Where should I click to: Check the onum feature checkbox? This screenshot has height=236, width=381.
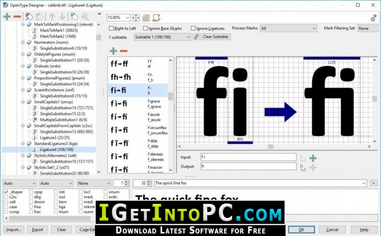point(106,192)
